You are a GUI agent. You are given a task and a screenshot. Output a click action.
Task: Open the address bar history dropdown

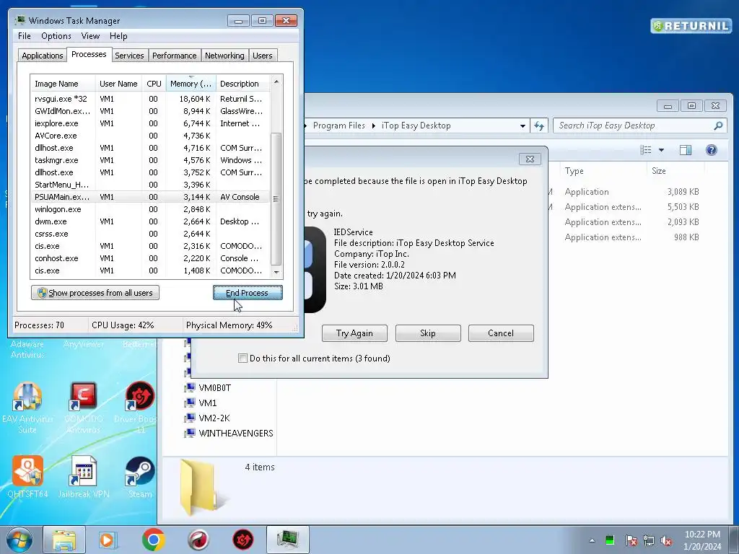(522, 126)
